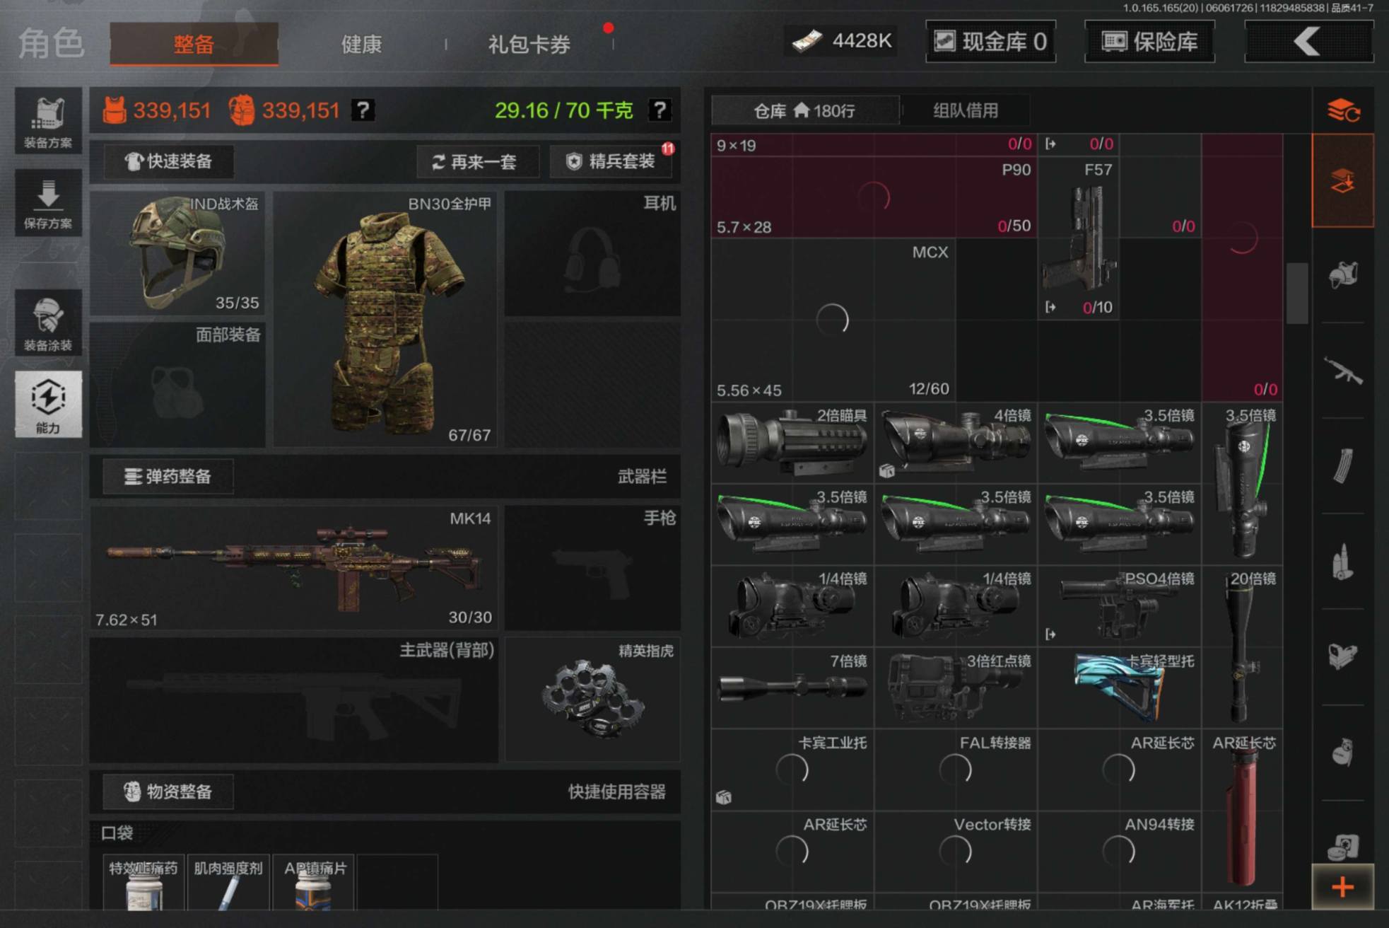Click the warehouse vertical scrollbar thumb
The height and width of the screenshot is (928, 1389).
coord(1296,293)
